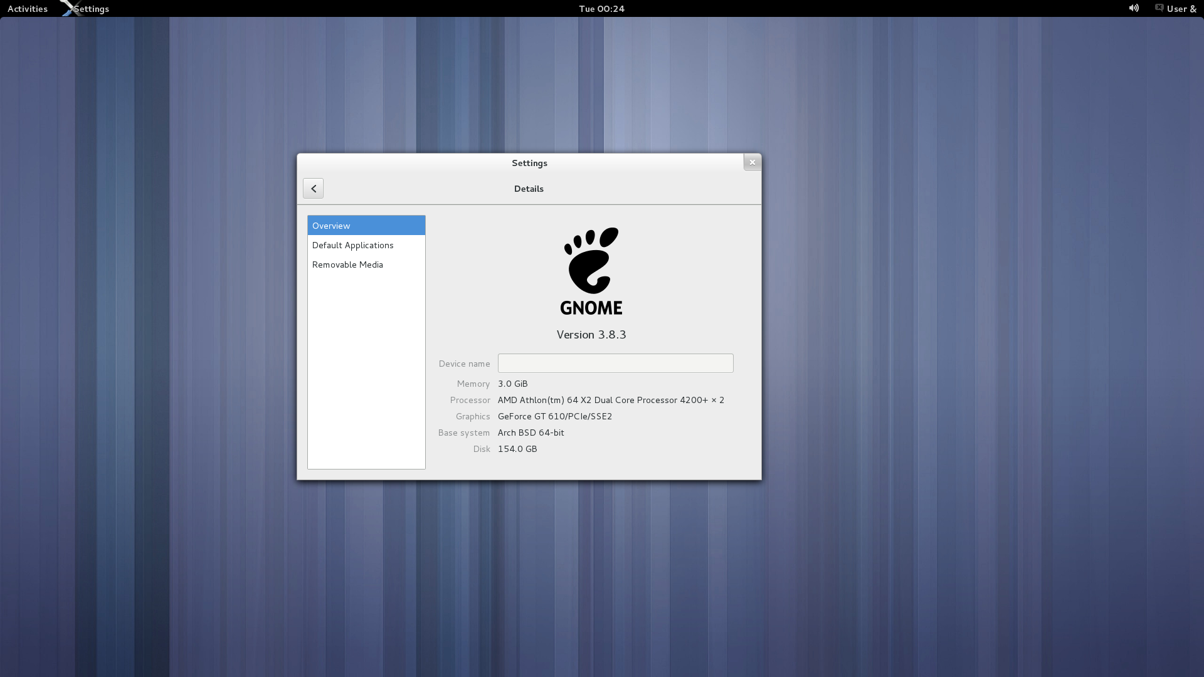Focus the Device name text field
1204x677 pixels.
[x=615, y=363]
